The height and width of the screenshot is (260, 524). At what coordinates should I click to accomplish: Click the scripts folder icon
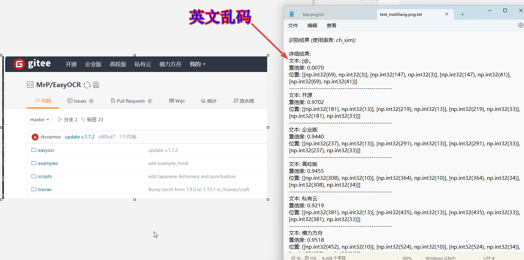(x=34, y=176)
